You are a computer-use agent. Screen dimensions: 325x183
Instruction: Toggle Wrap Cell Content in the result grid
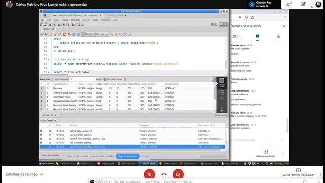(x=124, y=79)
